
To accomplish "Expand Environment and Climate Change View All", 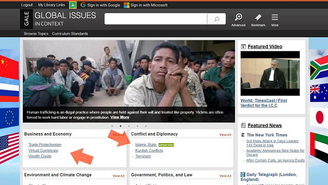I will (118, 176).
